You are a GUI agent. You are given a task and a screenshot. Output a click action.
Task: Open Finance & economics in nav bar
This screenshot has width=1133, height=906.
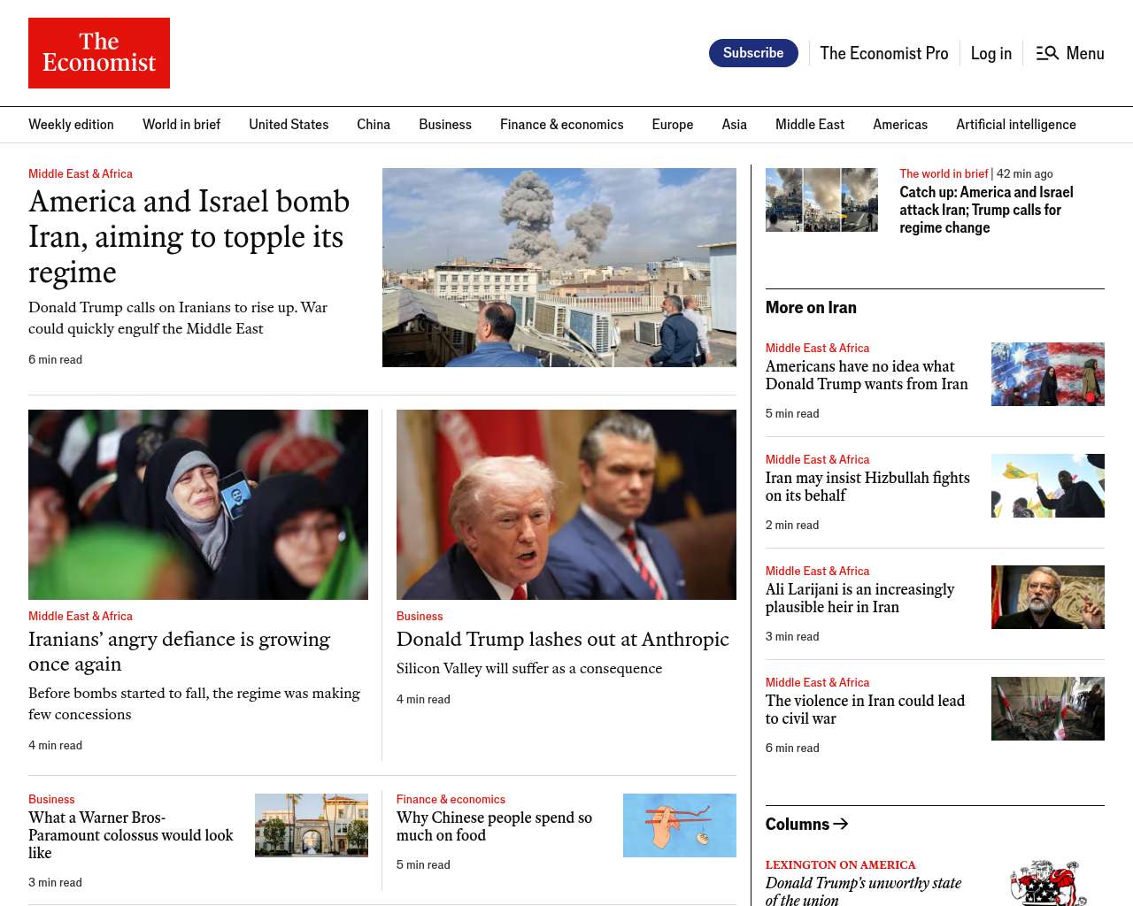561,125
